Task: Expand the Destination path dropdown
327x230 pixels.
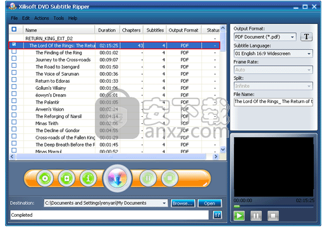Action: (x=164, y=203)
